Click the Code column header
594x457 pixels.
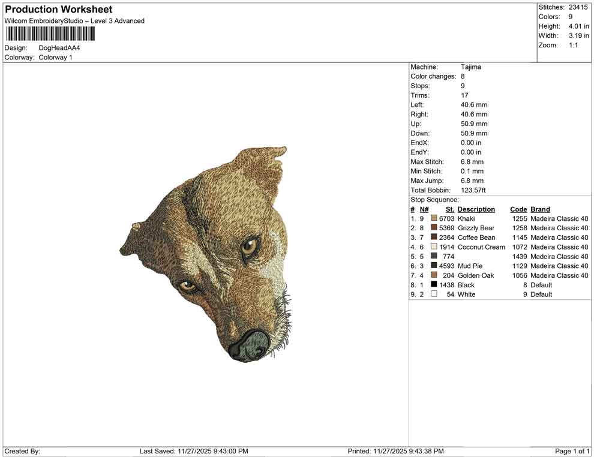(520, 209)
